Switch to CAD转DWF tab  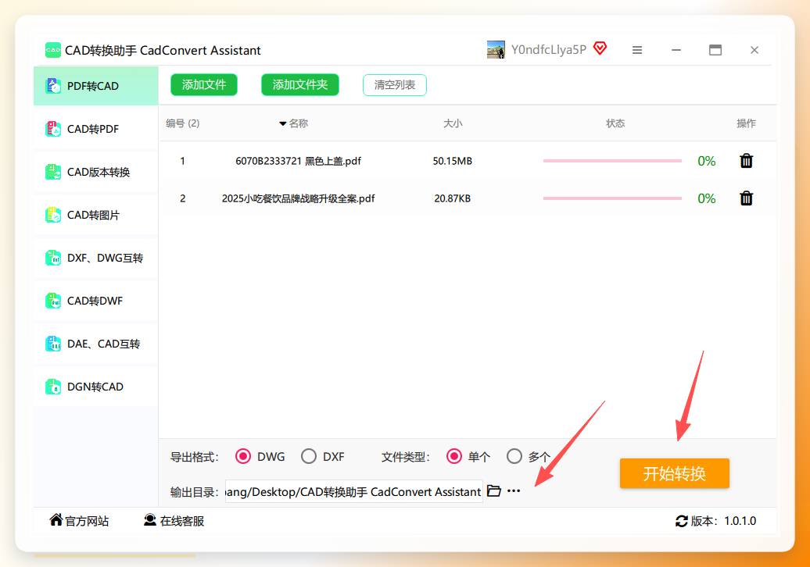95,300
